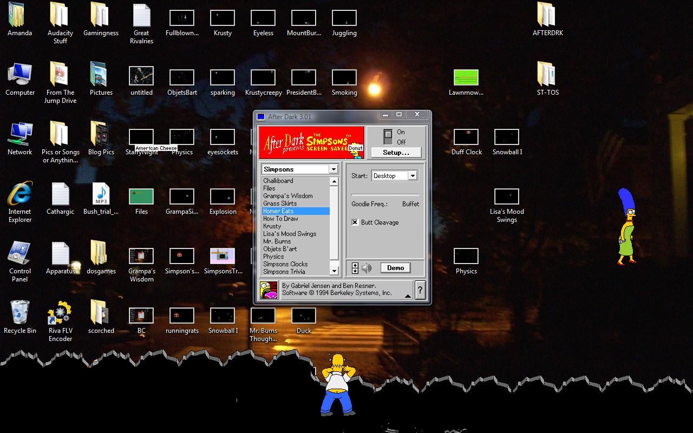
Task: Flip the After Dark On/Off switch
Action: [x=388, y=136]
